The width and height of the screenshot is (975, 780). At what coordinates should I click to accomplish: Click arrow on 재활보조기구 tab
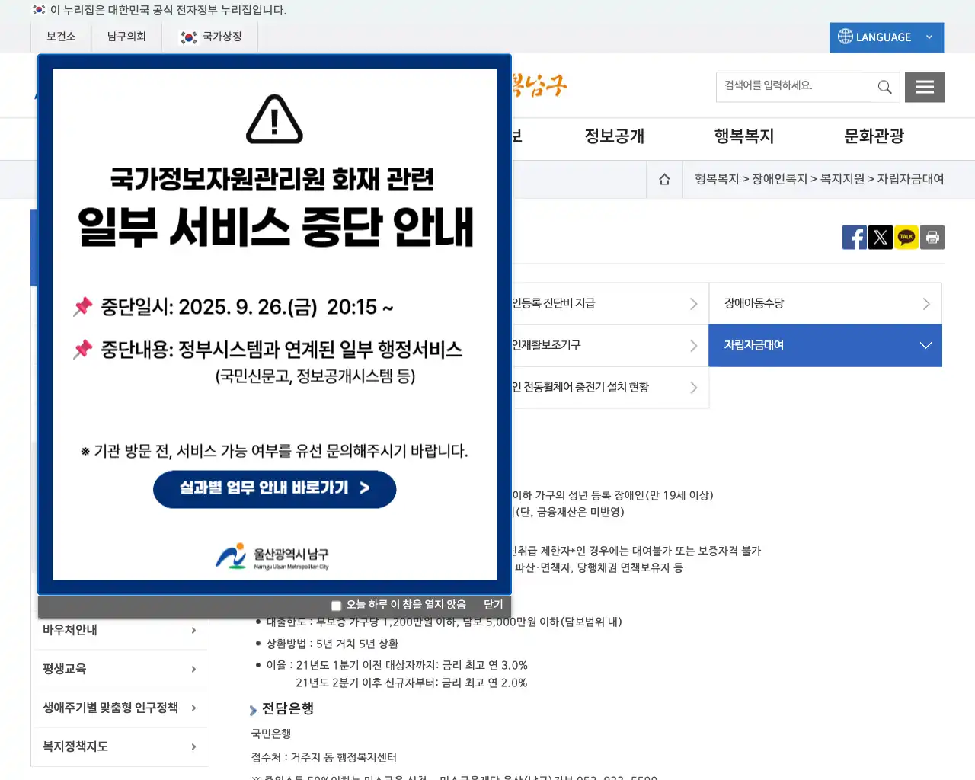pos(693,346)
